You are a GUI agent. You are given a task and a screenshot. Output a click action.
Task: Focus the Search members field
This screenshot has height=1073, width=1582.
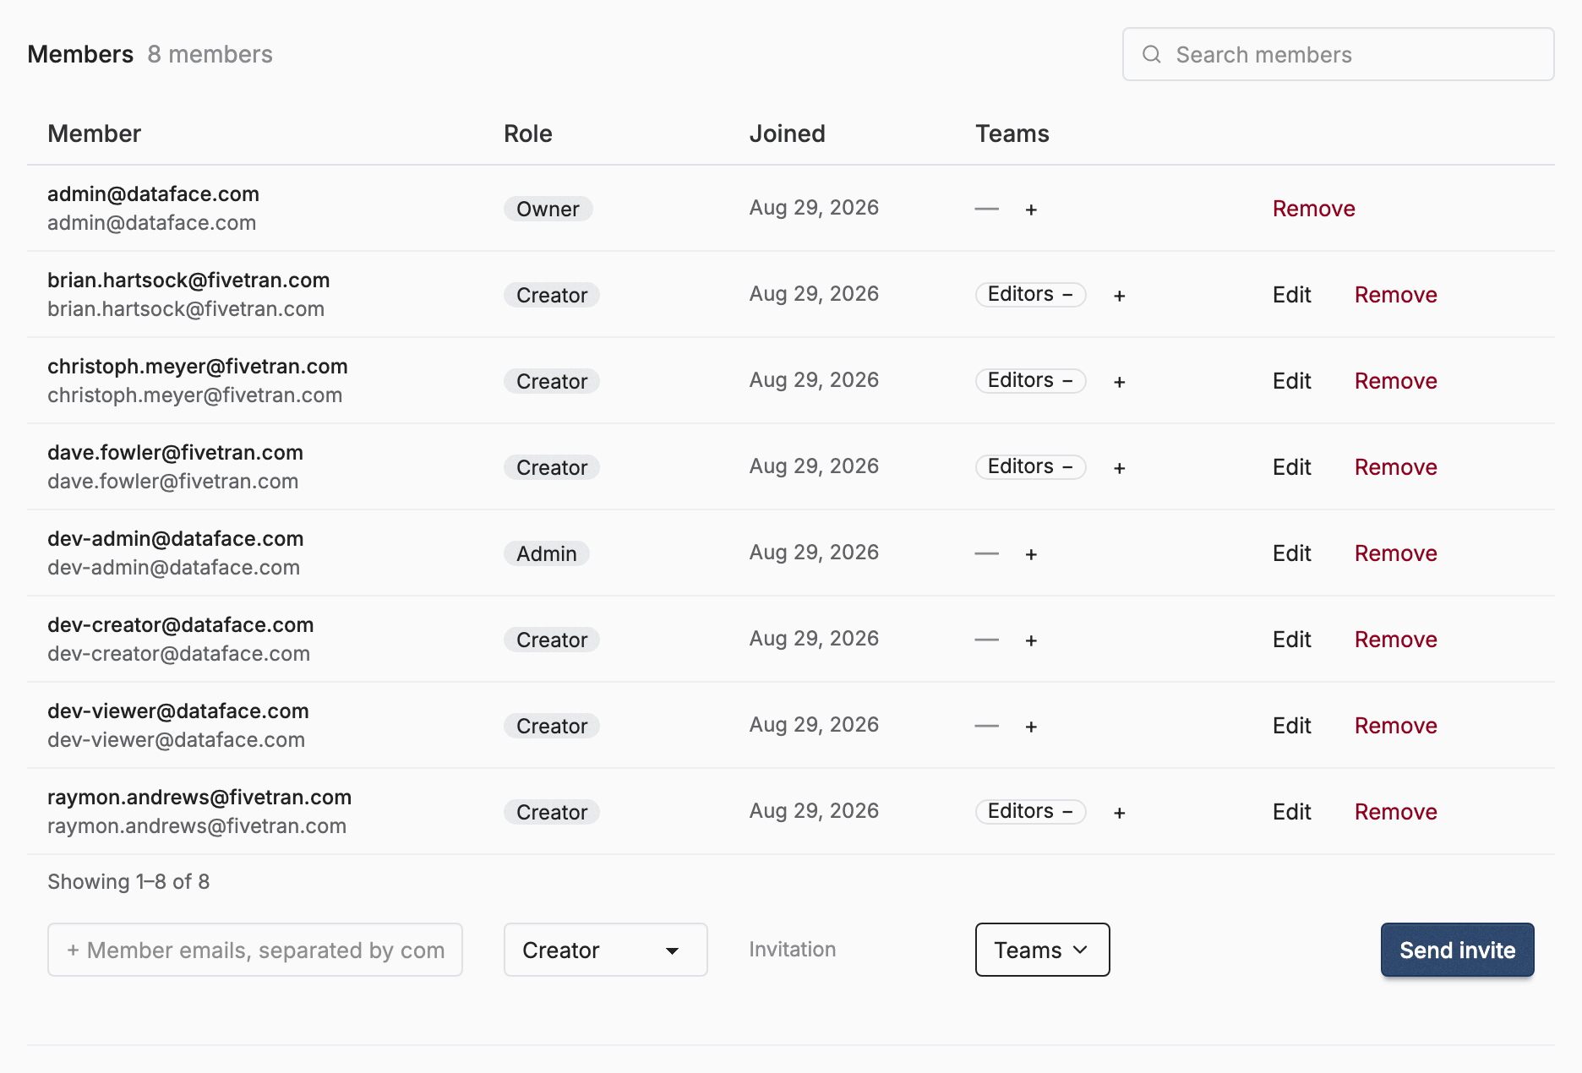coord(1338,54)
